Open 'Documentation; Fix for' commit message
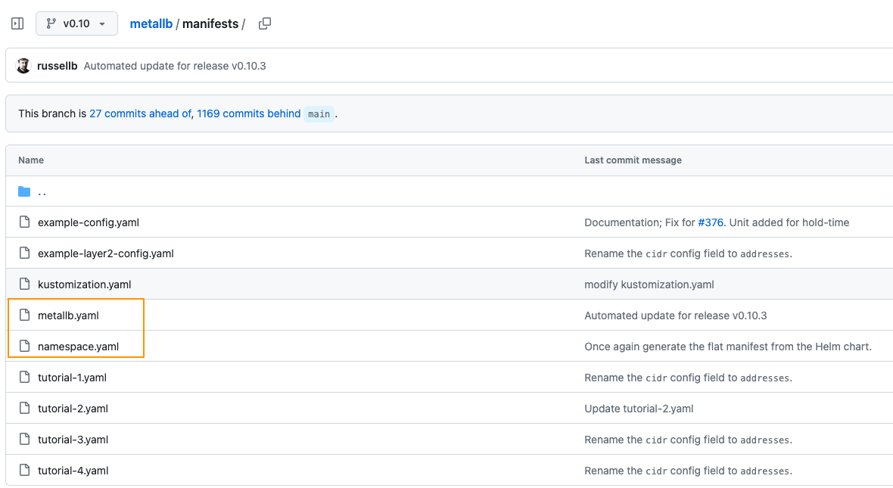Viewport: 893px width, 488px height. [639, 222]
